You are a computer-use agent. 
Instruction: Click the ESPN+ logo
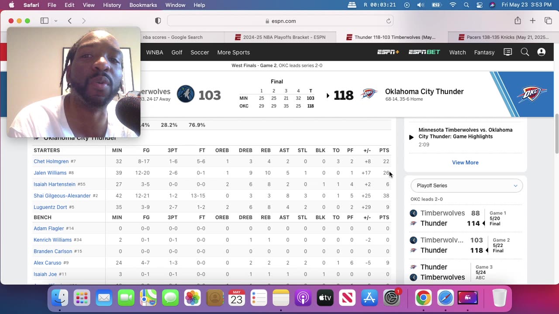click(388, 52)
